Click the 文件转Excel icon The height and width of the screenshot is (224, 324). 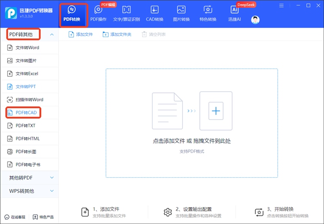pos(10,74)
